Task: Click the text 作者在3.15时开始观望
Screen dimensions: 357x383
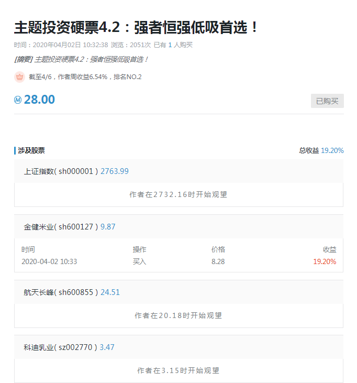Action: click(178, 370)
